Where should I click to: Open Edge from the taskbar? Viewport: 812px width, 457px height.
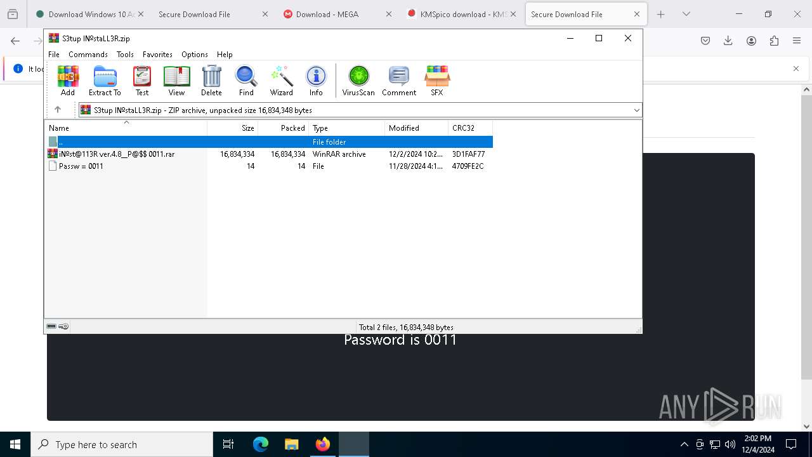coord(261,444)
